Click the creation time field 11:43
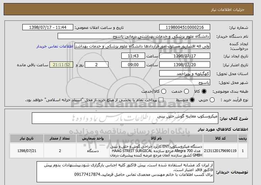 pyautogui.click(x=133, y=56)
